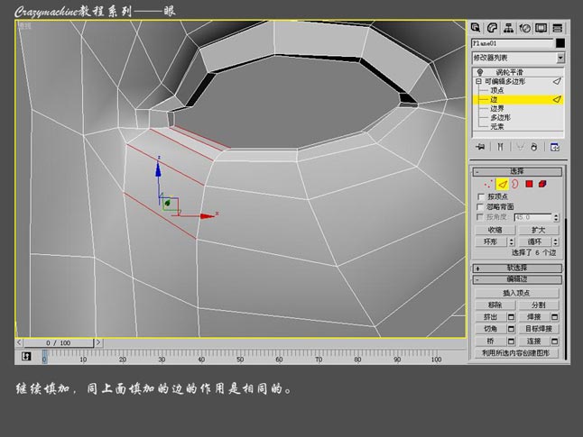Viewport: 583px width, 437px height.
Task: Click the time slider next frame arrow
Action: (98, 342)
